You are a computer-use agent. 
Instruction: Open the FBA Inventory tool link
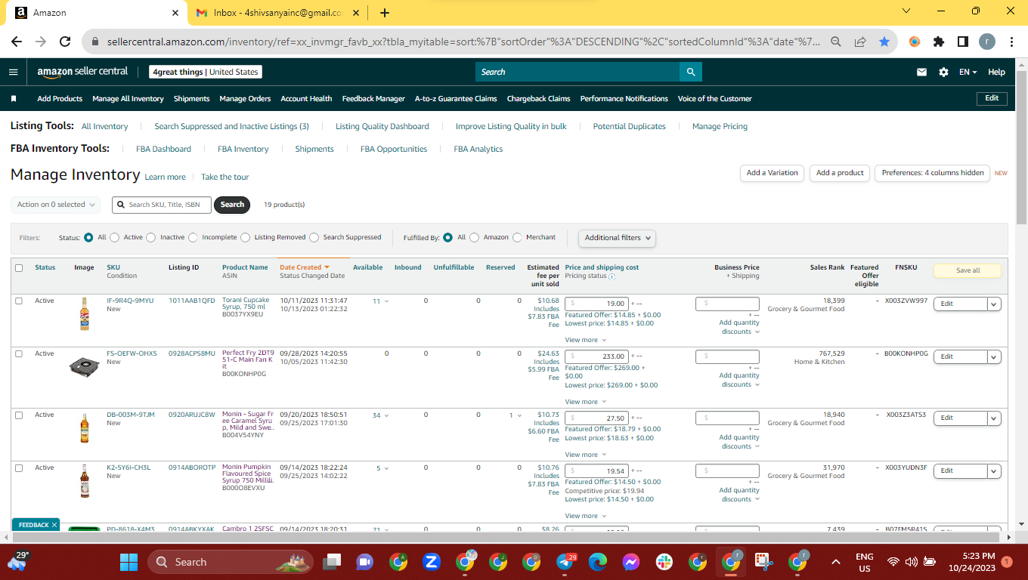click(x=243, y=149)
